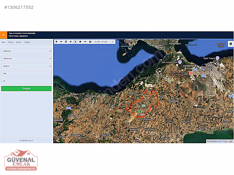Click the Son Kurşun Anıtı purple pin
This screenshot has width=234, height=175.
[x=180, y=62]
